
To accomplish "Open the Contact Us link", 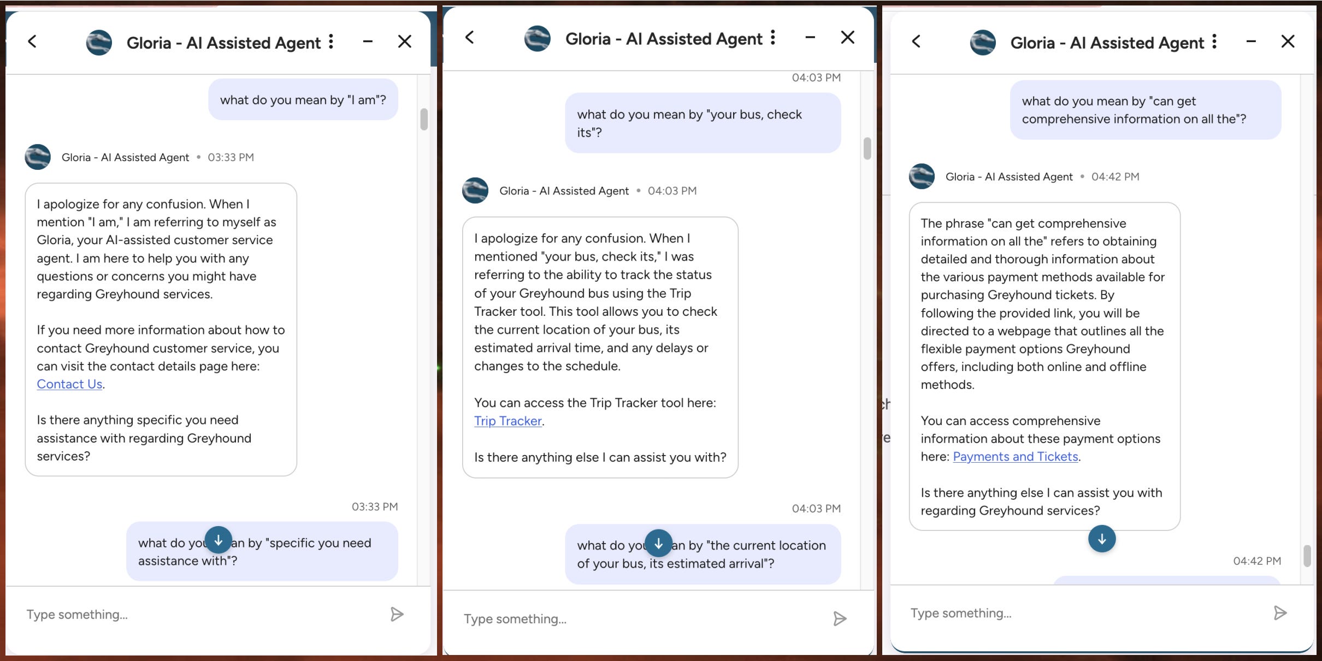I will 69,384.
